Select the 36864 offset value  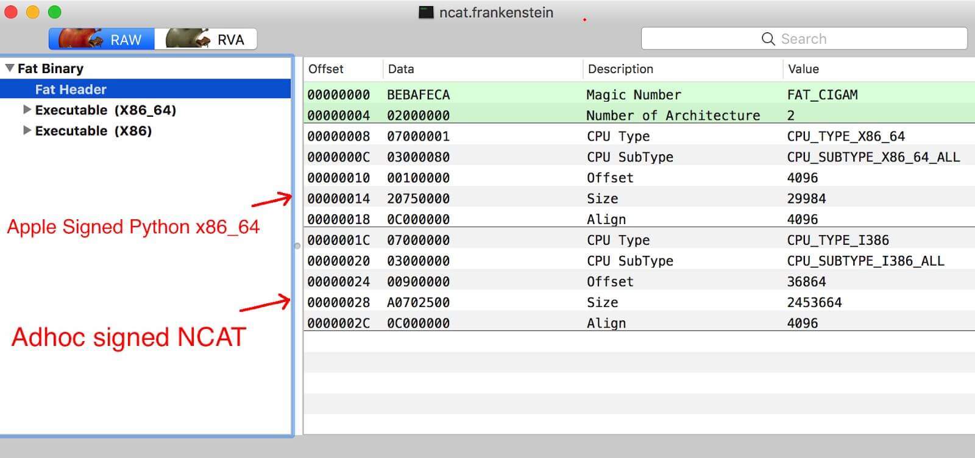[806, 281]
